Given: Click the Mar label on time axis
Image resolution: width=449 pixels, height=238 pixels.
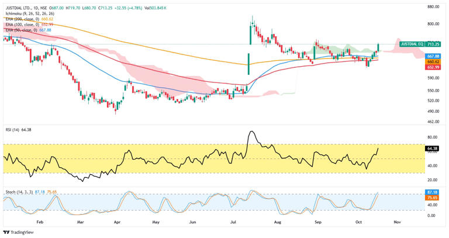Looking at the screenshot, I should (81, 222).
